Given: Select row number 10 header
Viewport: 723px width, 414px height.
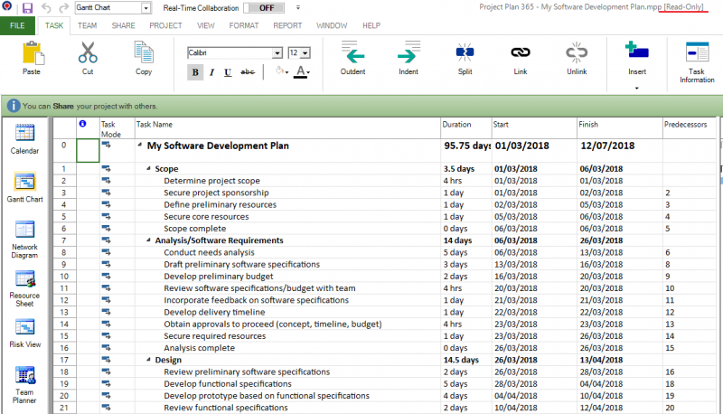Looking at the screenshot, I should pyautogui.click(x=64, y=277).
